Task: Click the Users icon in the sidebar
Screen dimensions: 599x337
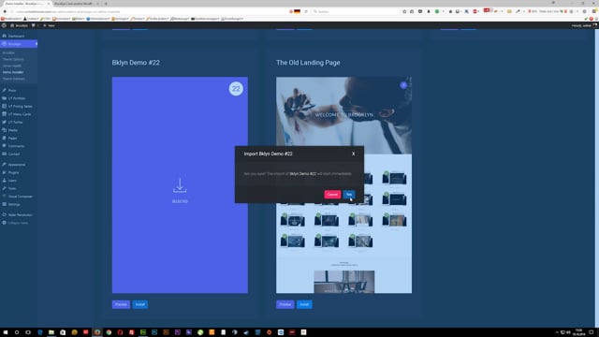Action: point(4,181)
